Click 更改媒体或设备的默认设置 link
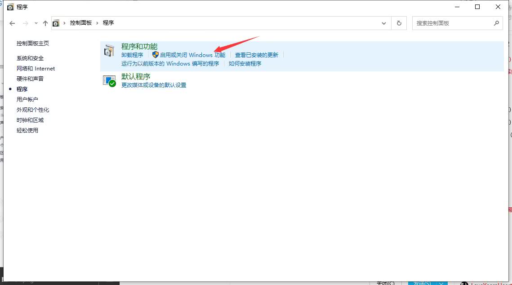 click(154, 85)
